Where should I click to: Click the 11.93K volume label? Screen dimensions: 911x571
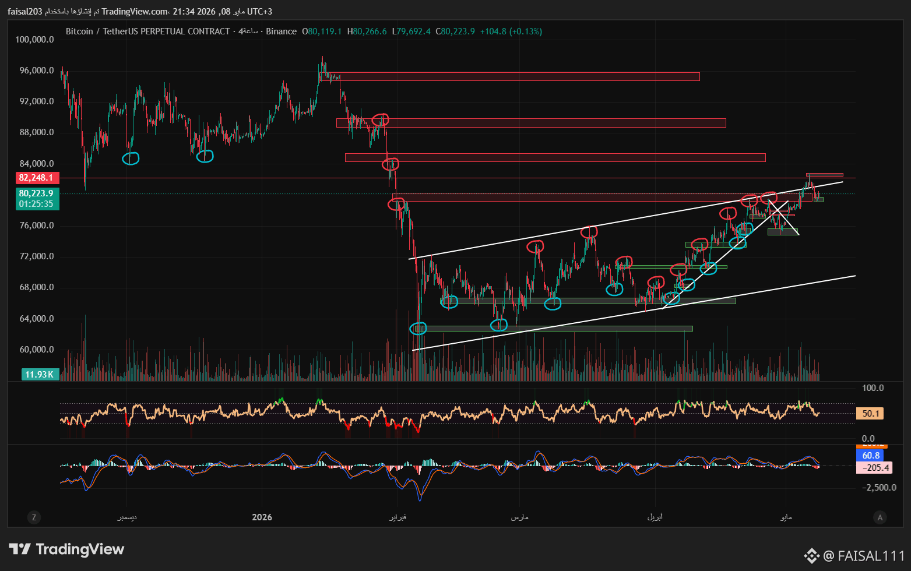click(x=40, y=375)
